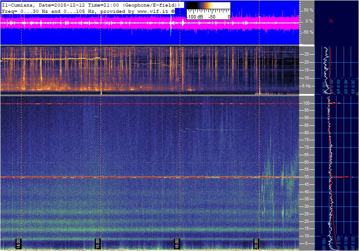Pick the 20:00 time marker label
The height and width of the screenshot is (251, 359).
pos(256,244)
